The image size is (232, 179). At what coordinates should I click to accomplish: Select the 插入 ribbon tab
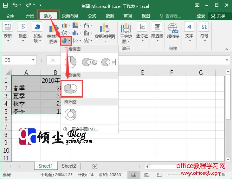pyautogui.click(x=48, y=16)
